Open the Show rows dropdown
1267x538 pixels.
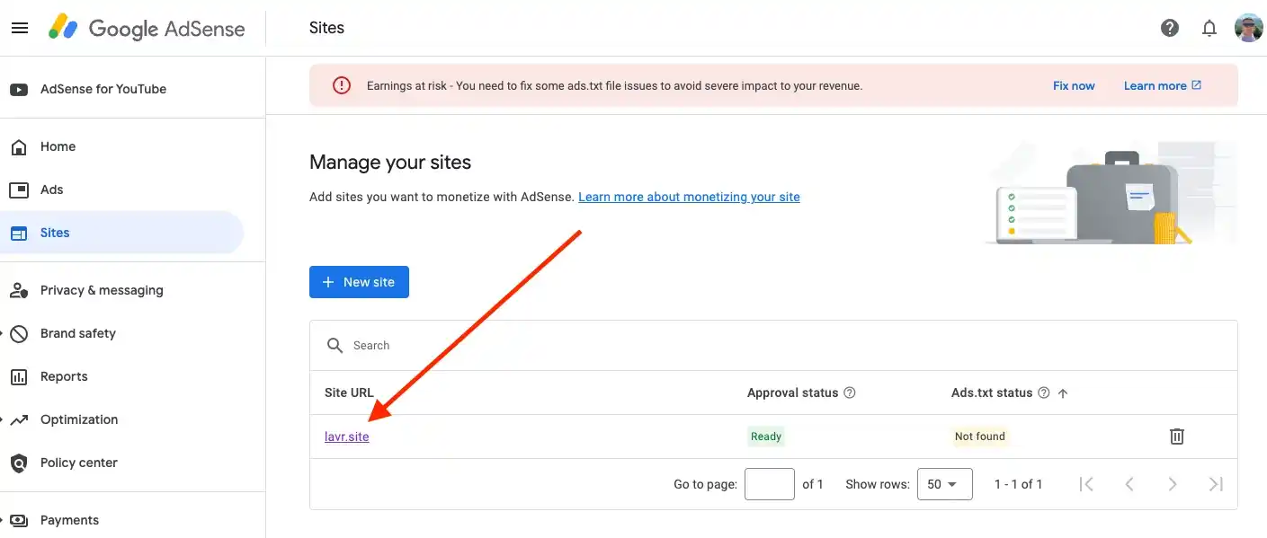pyautogui.click(x=944, y=483)
